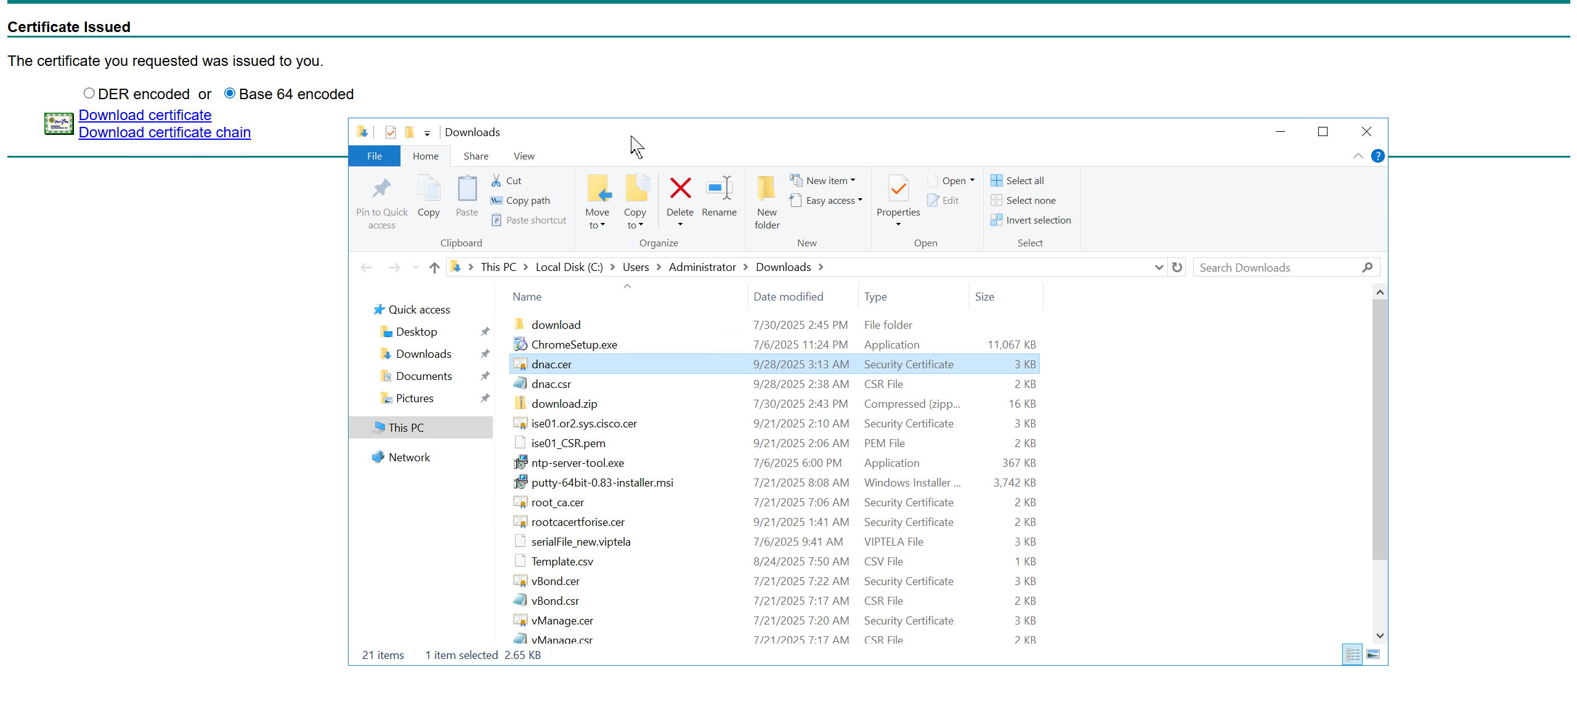Click the Download certificate chain link
Screen dimensions: 1577x723
coord(164,132)
